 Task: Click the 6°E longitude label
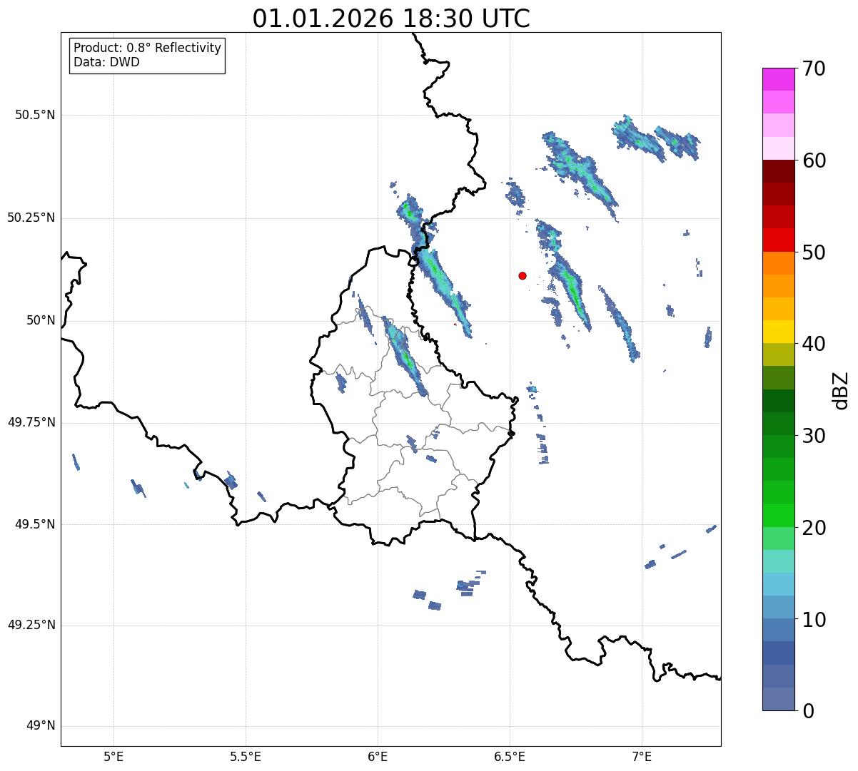pos(378,757)
